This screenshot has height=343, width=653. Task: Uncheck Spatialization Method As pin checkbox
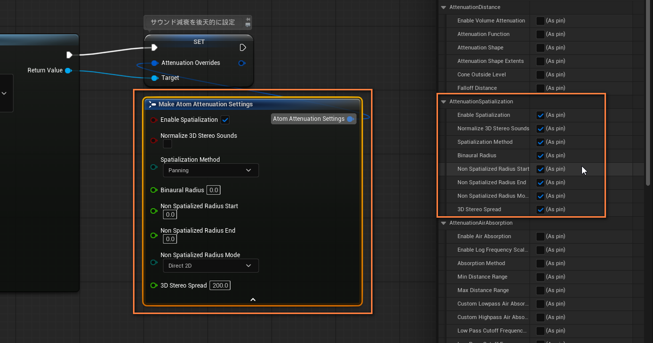click(540, 142)
